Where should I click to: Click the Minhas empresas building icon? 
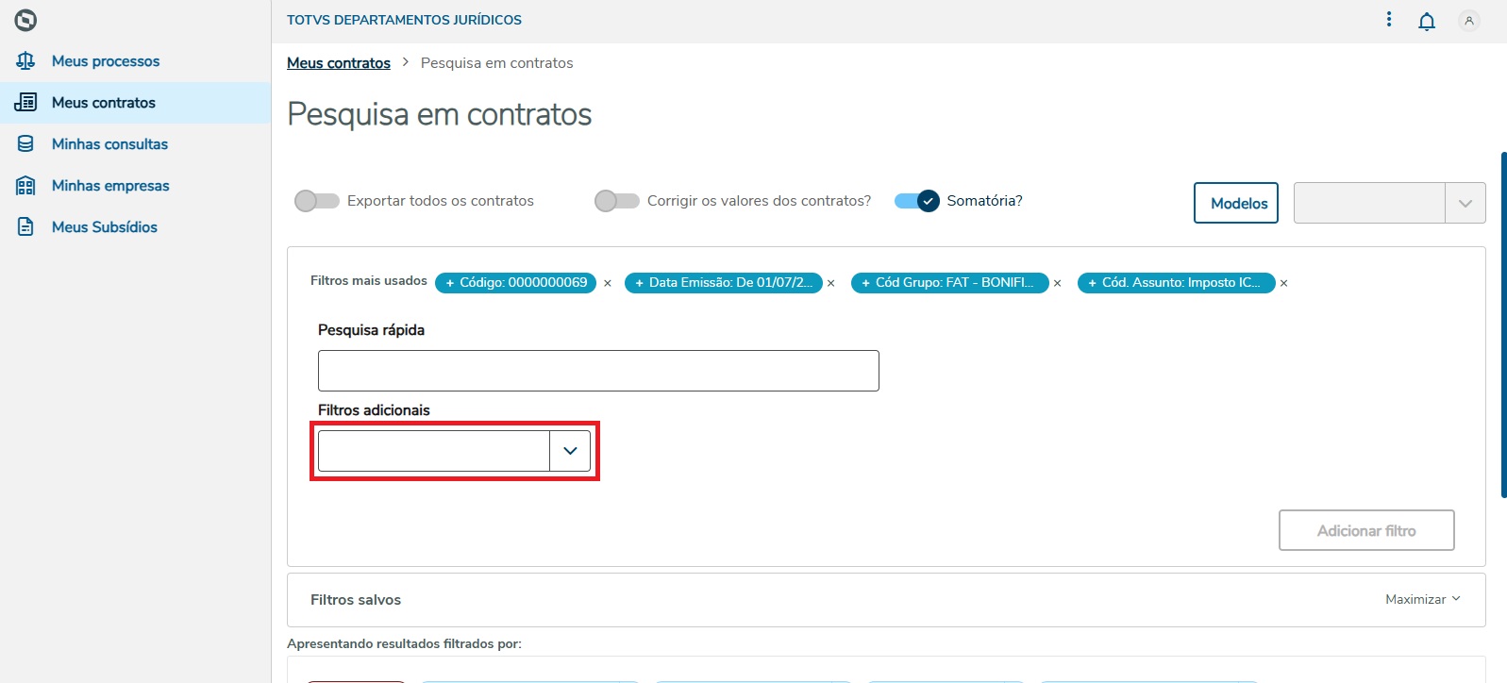coord(25,186)
